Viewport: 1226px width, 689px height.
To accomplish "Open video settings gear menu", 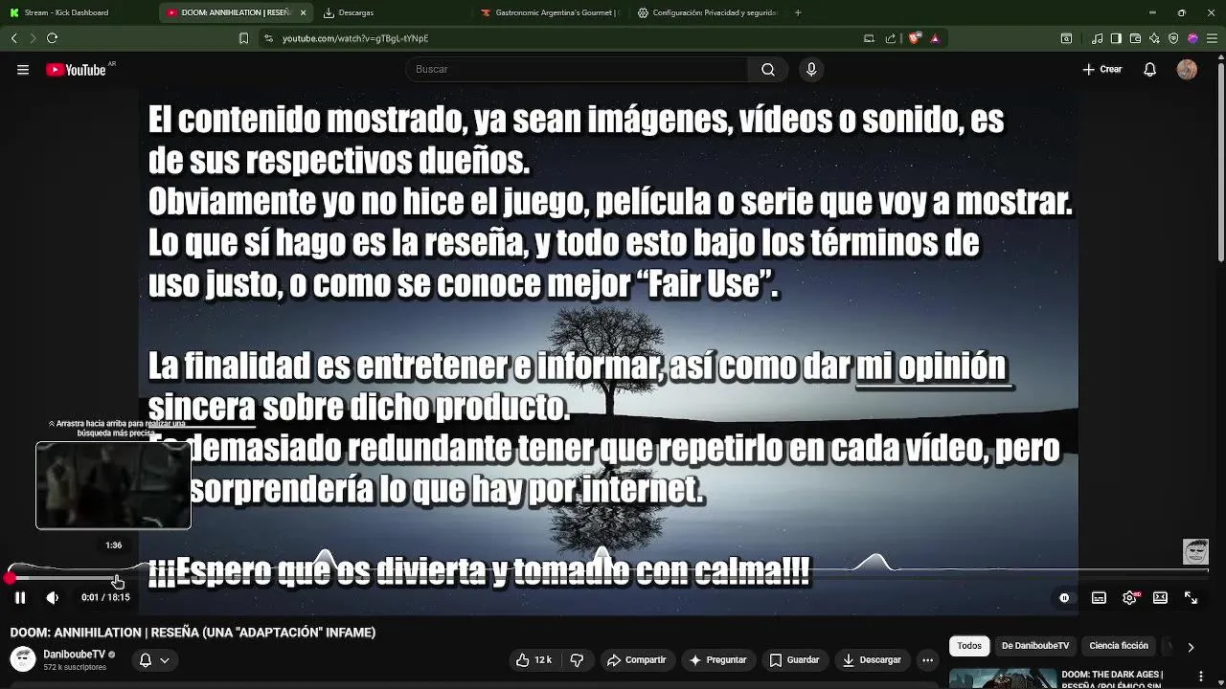I will 1129,597.
